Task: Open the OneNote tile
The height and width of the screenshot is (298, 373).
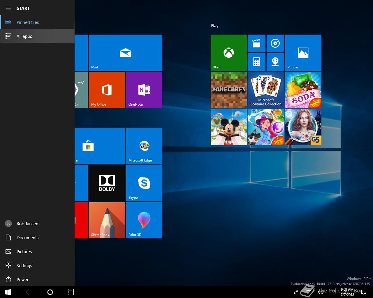Action: coord(144,90)
